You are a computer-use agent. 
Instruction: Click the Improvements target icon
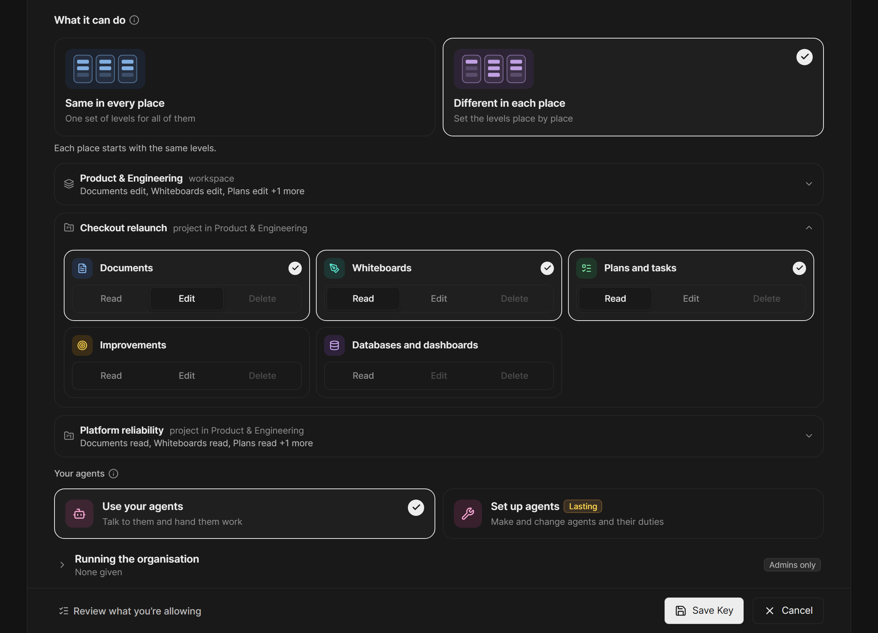tap(82, 345)
